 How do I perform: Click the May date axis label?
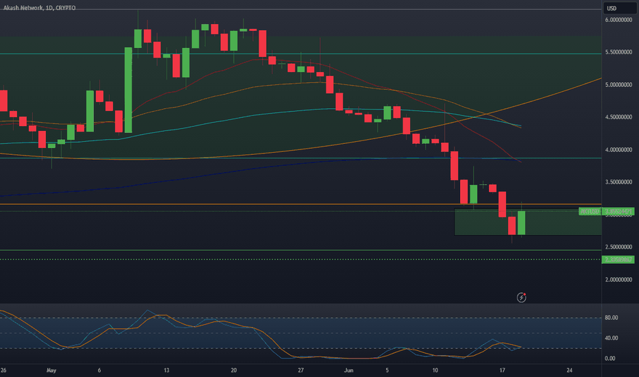click(x=51, y=370)
